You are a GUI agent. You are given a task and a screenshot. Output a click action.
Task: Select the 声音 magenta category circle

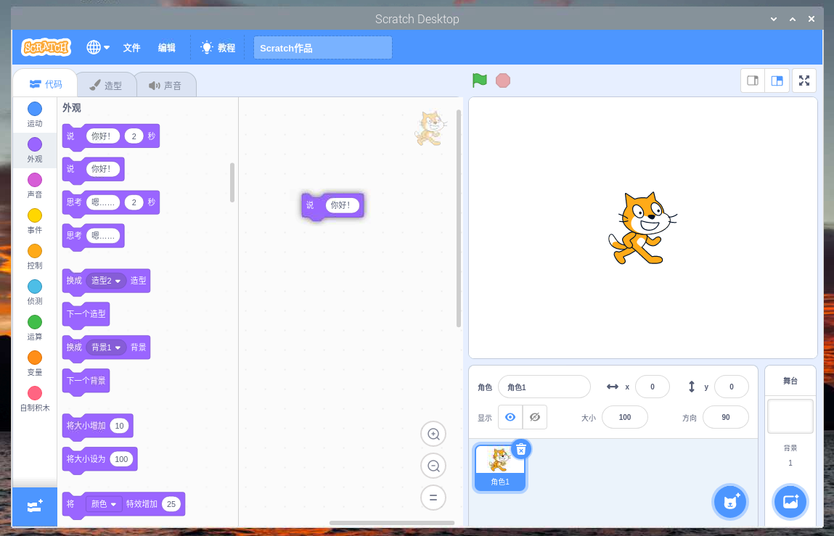click(35, 180)
